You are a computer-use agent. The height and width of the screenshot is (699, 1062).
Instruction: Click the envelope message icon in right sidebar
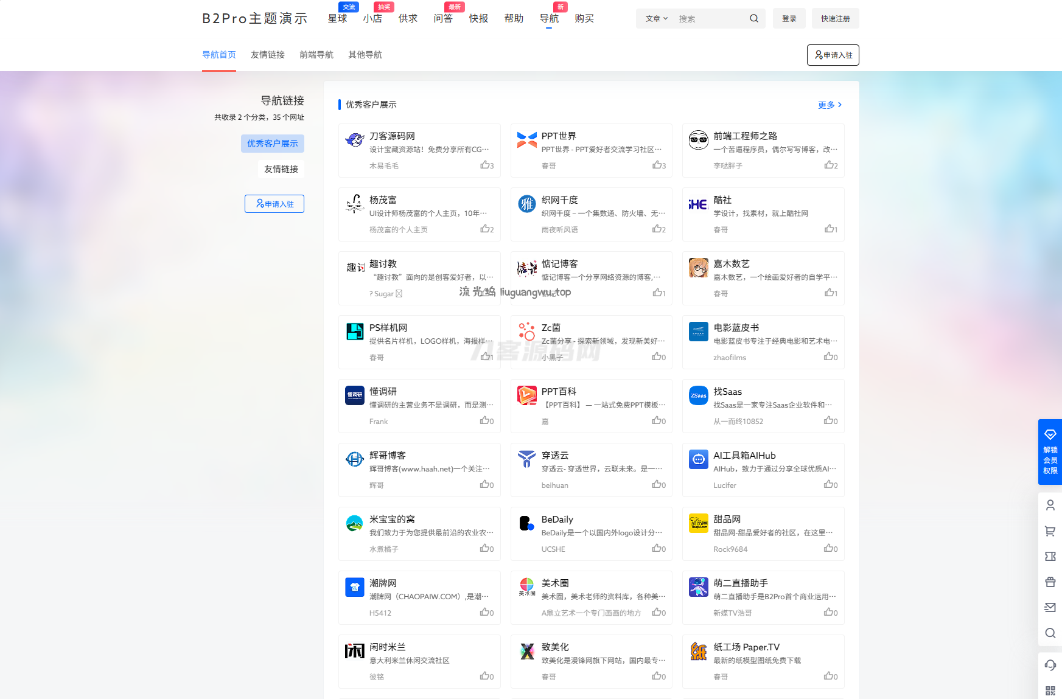pyautogui.click(x=1050, y=607)
